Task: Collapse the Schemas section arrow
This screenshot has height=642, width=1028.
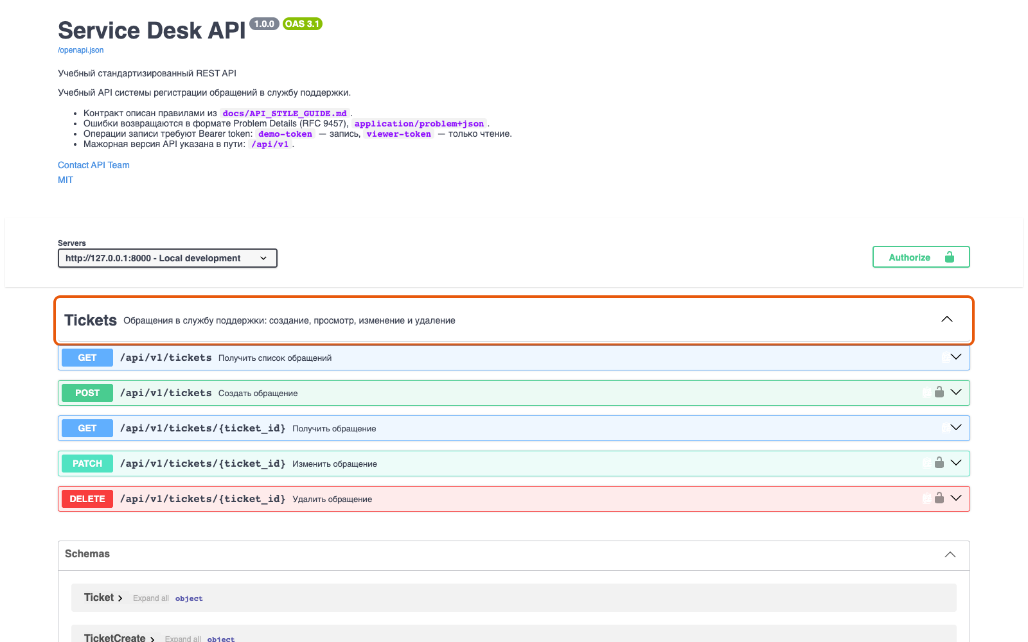Action: [x=950, y=555]
